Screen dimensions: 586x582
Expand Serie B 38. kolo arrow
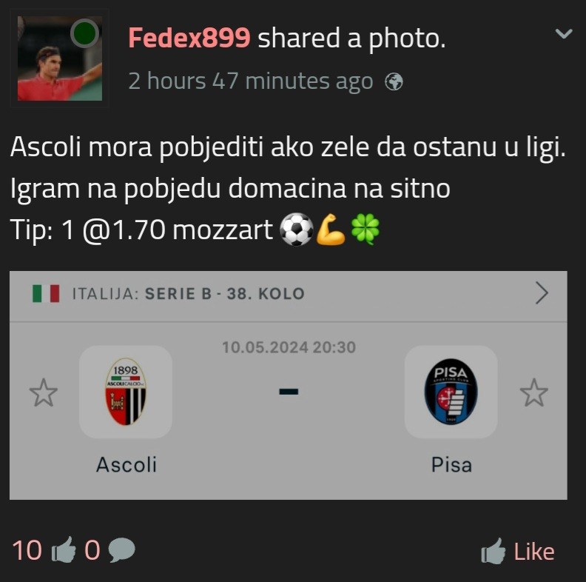pyautogui.click(x=542, y=293)
